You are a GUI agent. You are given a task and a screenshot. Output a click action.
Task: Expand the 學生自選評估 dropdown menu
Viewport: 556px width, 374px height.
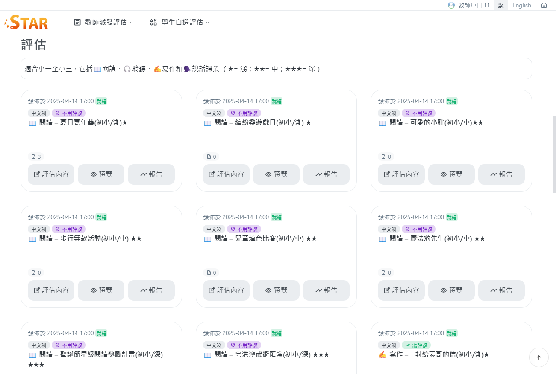coord(179,22)
